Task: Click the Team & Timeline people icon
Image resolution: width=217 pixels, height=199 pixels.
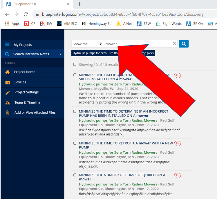Action: tap(8, 103)
